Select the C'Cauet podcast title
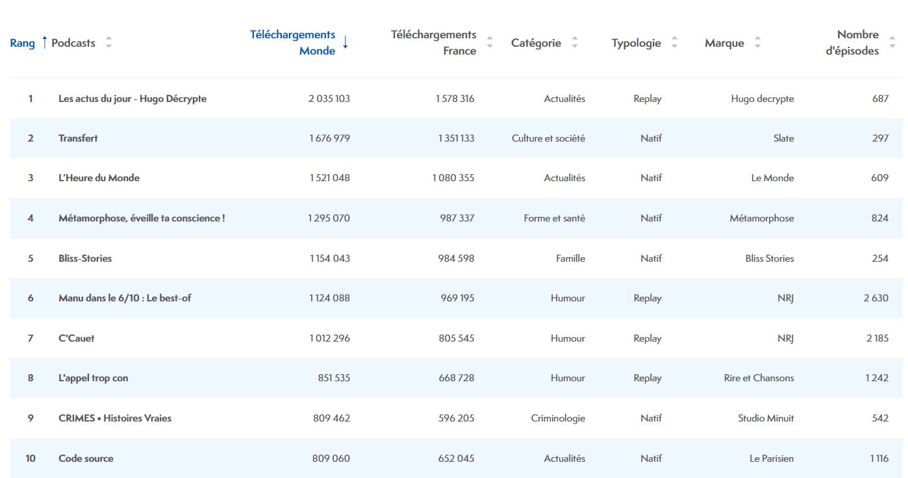 [x=77, y=338]
